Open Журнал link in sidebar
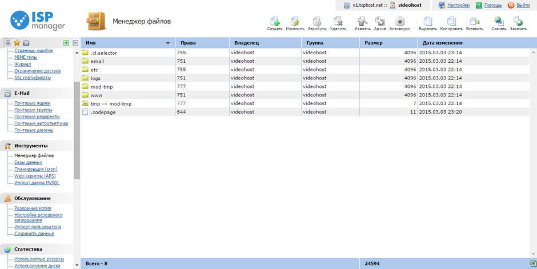 coord(23,64)
